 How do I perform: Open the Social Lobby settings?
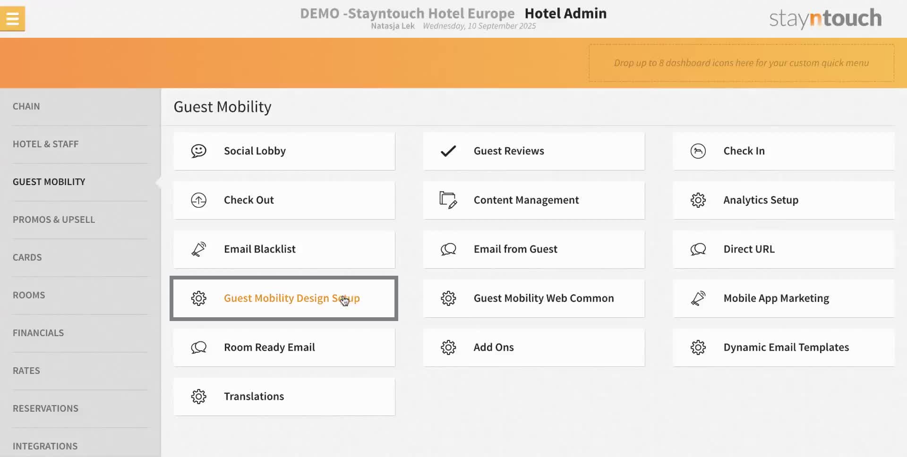point(284,151)
